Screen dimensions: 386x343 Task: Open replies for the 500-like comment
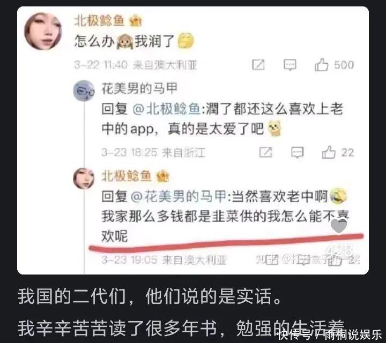pos(289,65)
